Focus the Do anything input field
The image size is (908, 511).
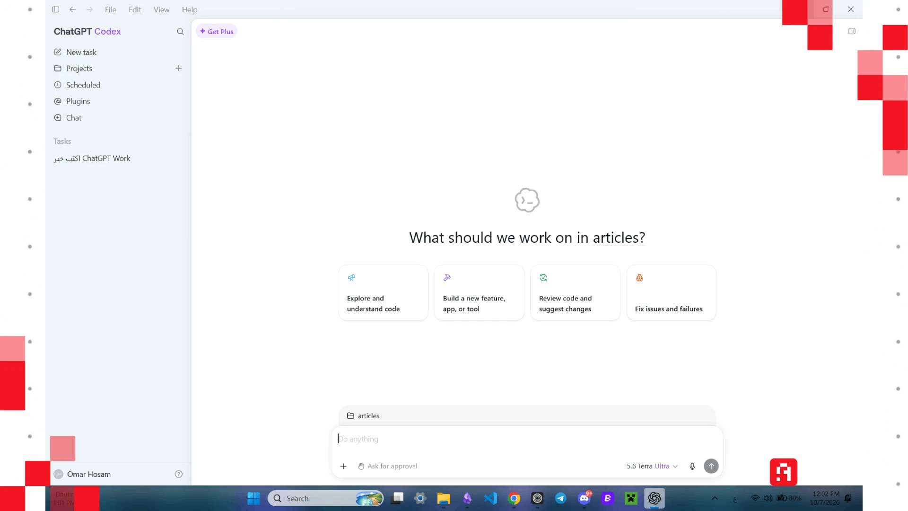point(527,439)
